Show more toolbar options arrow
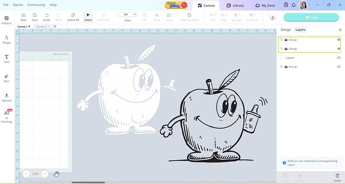The width and height of the screenshot is (345, 184). [x=272, y=17]
